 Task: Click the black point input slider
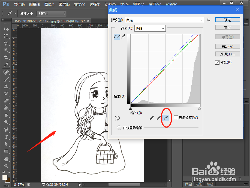click(130, 109)
